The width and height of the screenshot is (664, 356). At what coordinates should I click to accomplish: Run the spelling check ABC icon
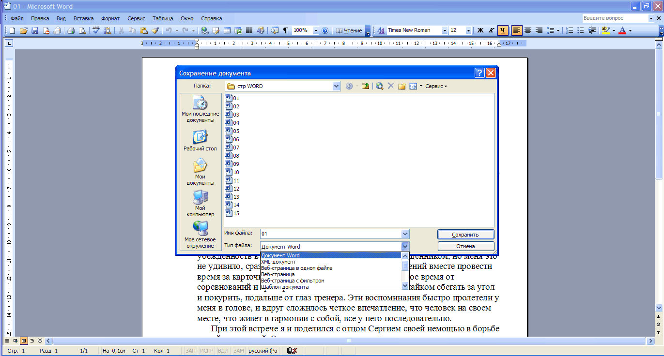pos(96,30)
